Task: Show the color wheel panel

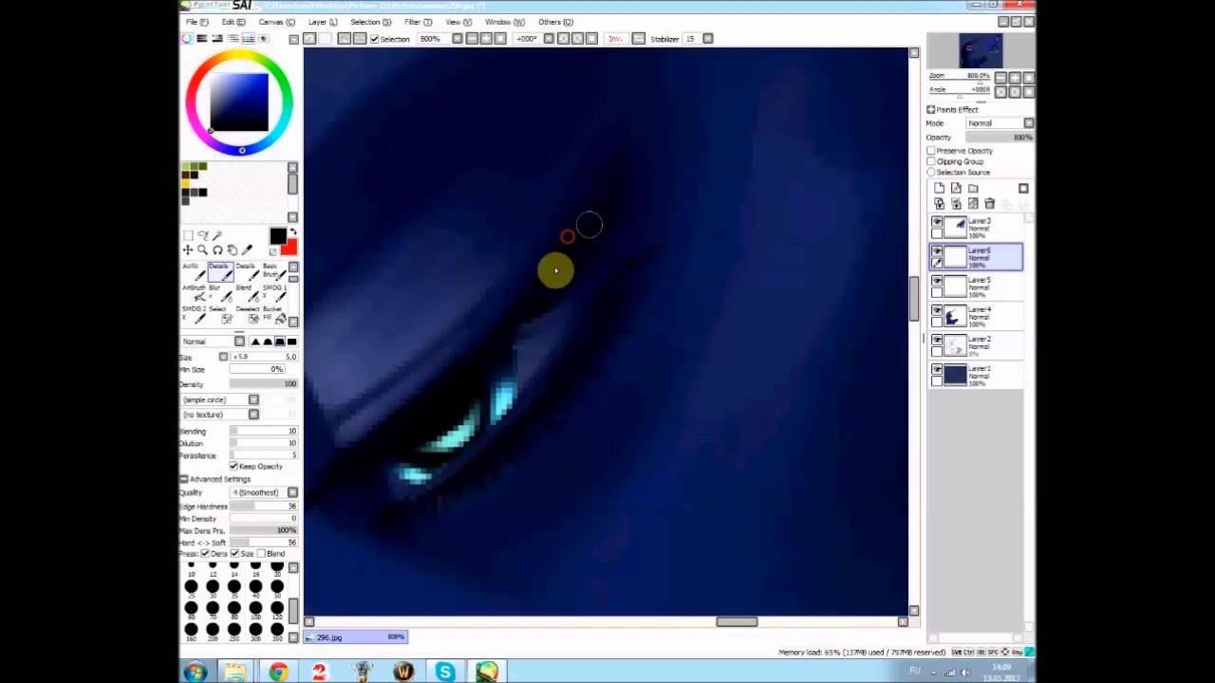Action: [187, 38]
